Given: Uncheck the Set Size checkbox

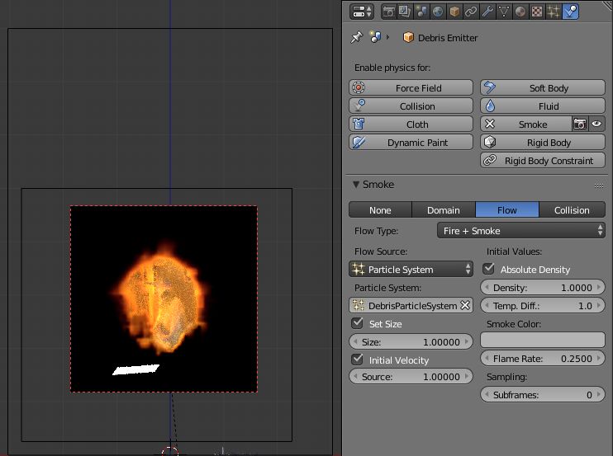Looking at the screenshot, I should pos(357,323).
